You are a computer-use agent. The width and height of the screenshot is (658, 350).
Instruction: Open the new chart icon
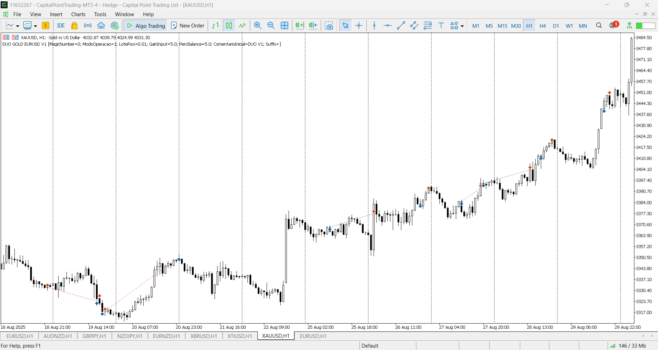click(10, 26)
